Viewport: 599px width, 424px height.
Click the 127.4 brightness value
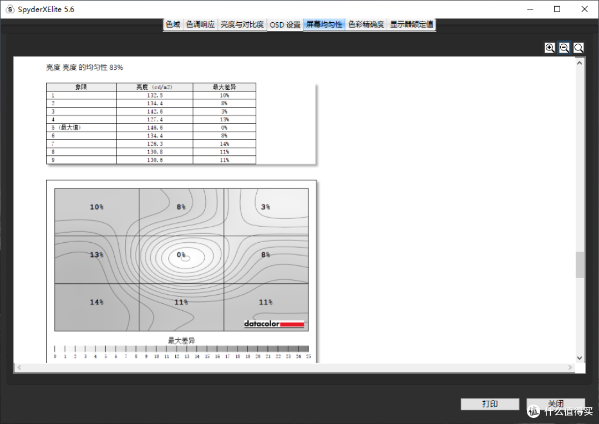coord(155,120)
